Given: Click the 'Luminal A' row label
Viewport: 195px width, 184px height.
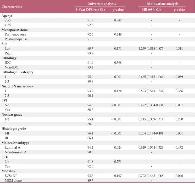Looking at the screenshot, I should pos(13,148).
